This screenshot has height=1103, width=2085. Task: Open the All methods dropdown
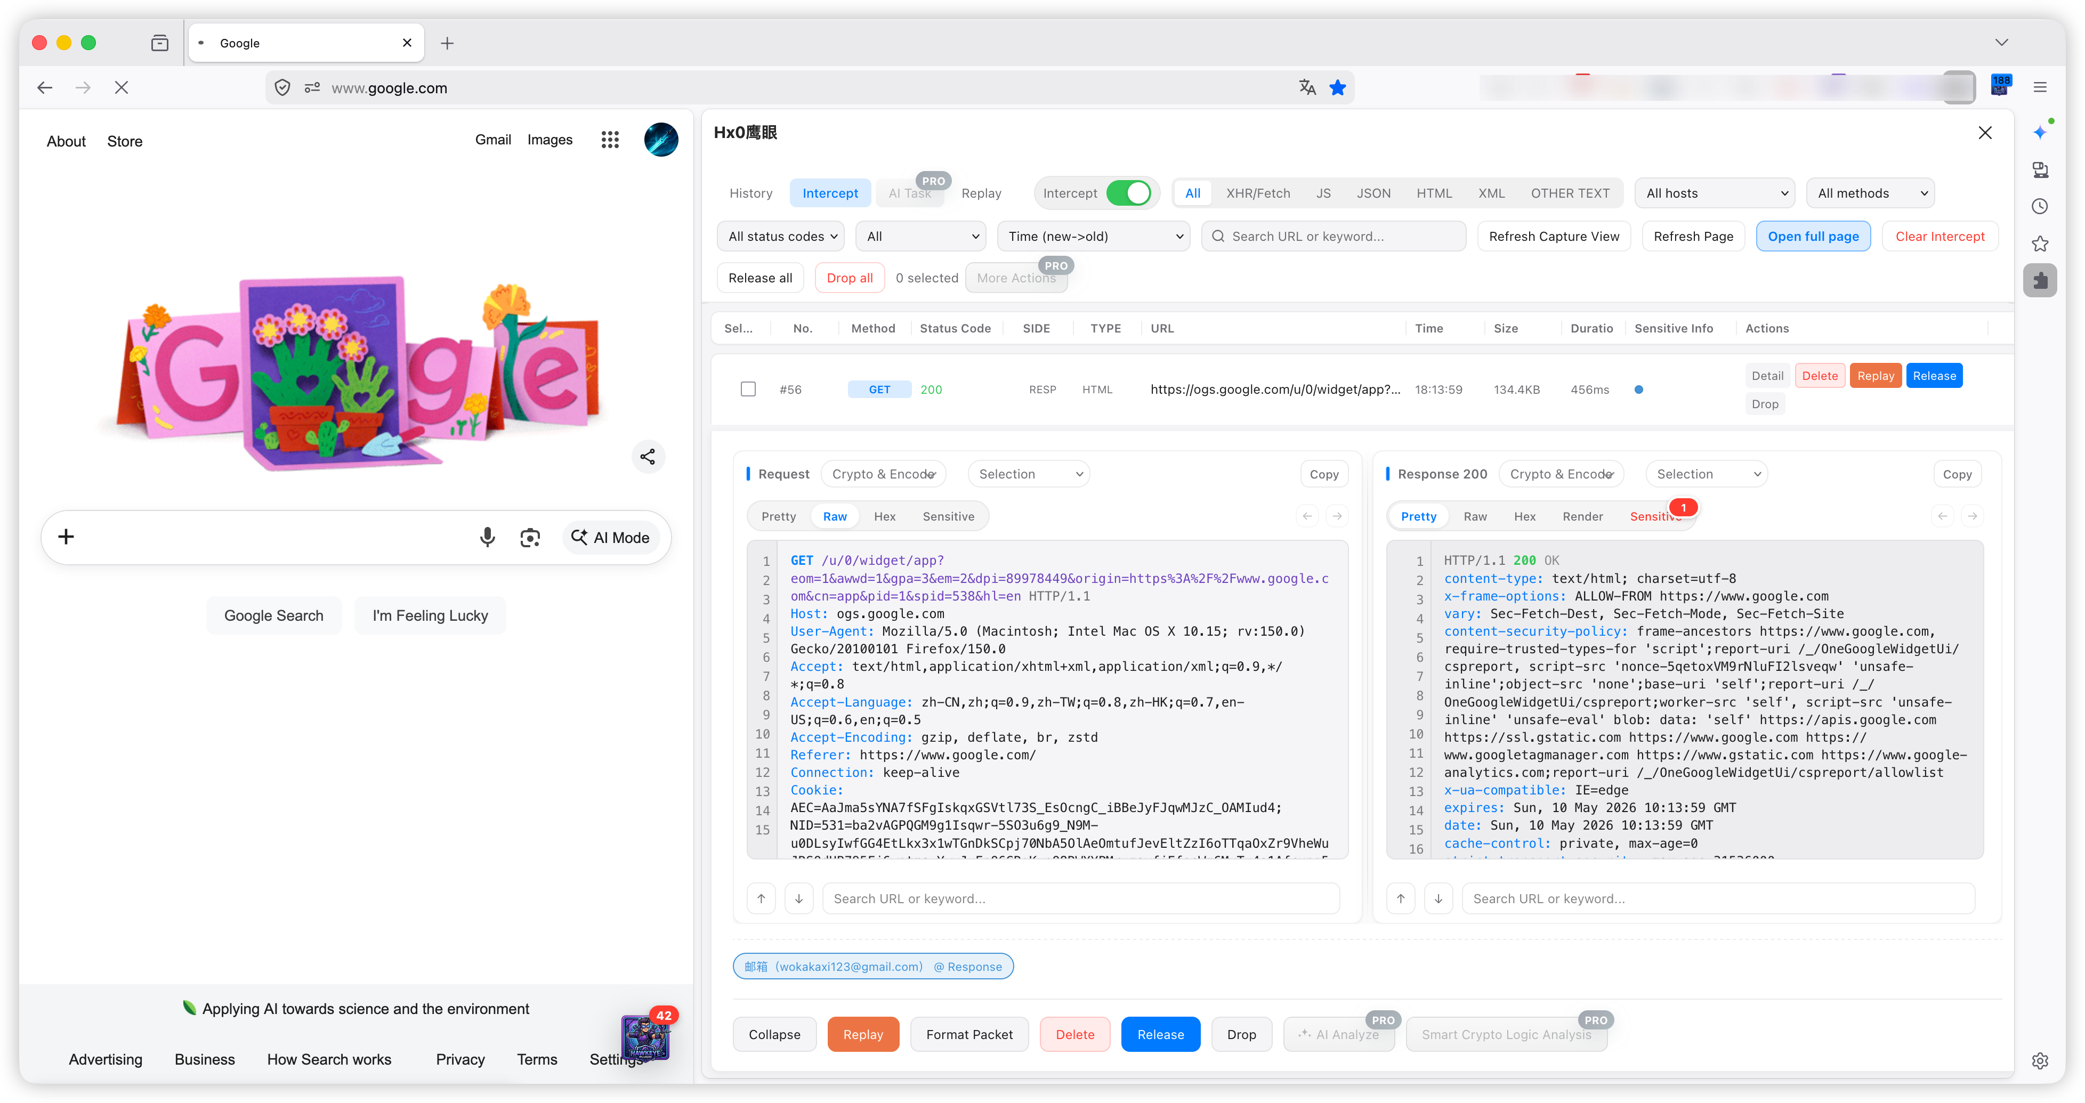tap(1871, 193)
